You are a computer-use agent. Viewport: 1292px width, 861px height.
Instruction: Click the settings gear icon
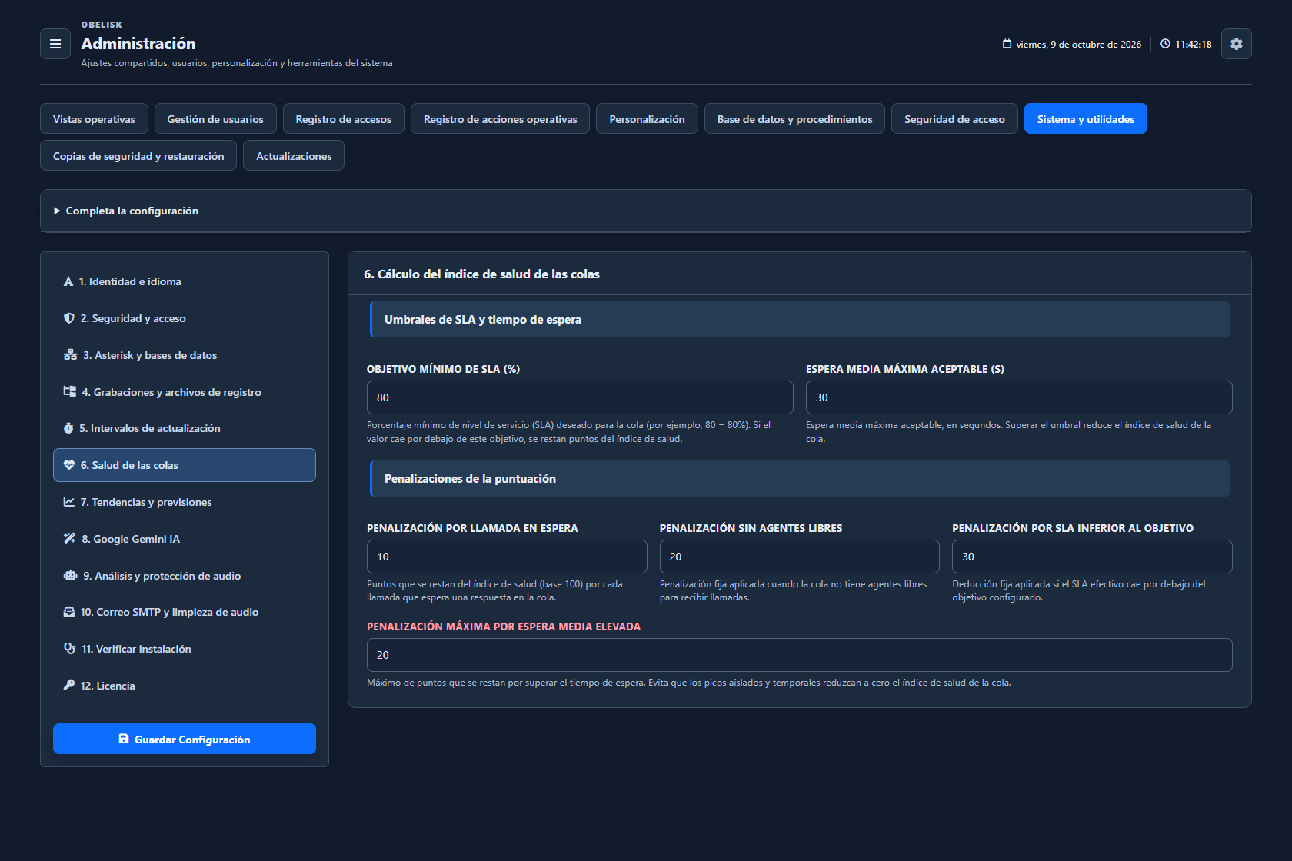1236,44
